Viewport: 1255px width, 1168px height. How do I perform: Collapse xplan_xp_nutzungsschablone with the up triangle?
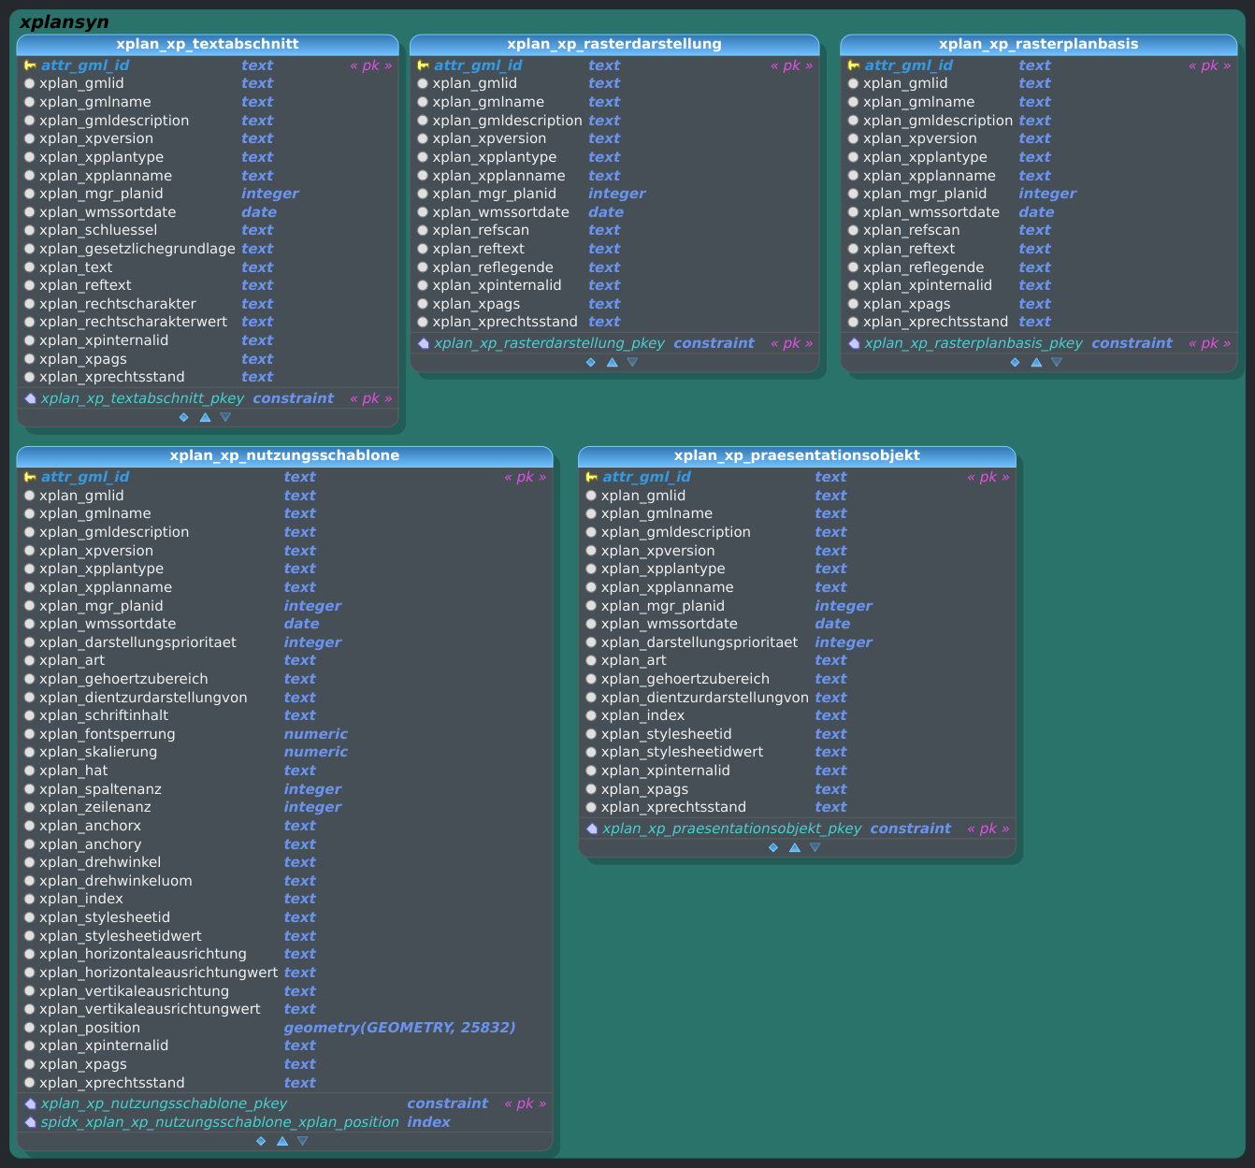click(x=281, y=1141)
